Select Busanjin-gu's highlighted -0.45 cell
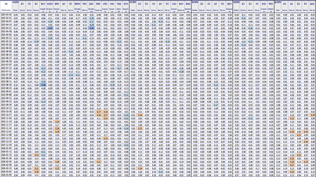316x177 pixels. (x=50, y=28)
